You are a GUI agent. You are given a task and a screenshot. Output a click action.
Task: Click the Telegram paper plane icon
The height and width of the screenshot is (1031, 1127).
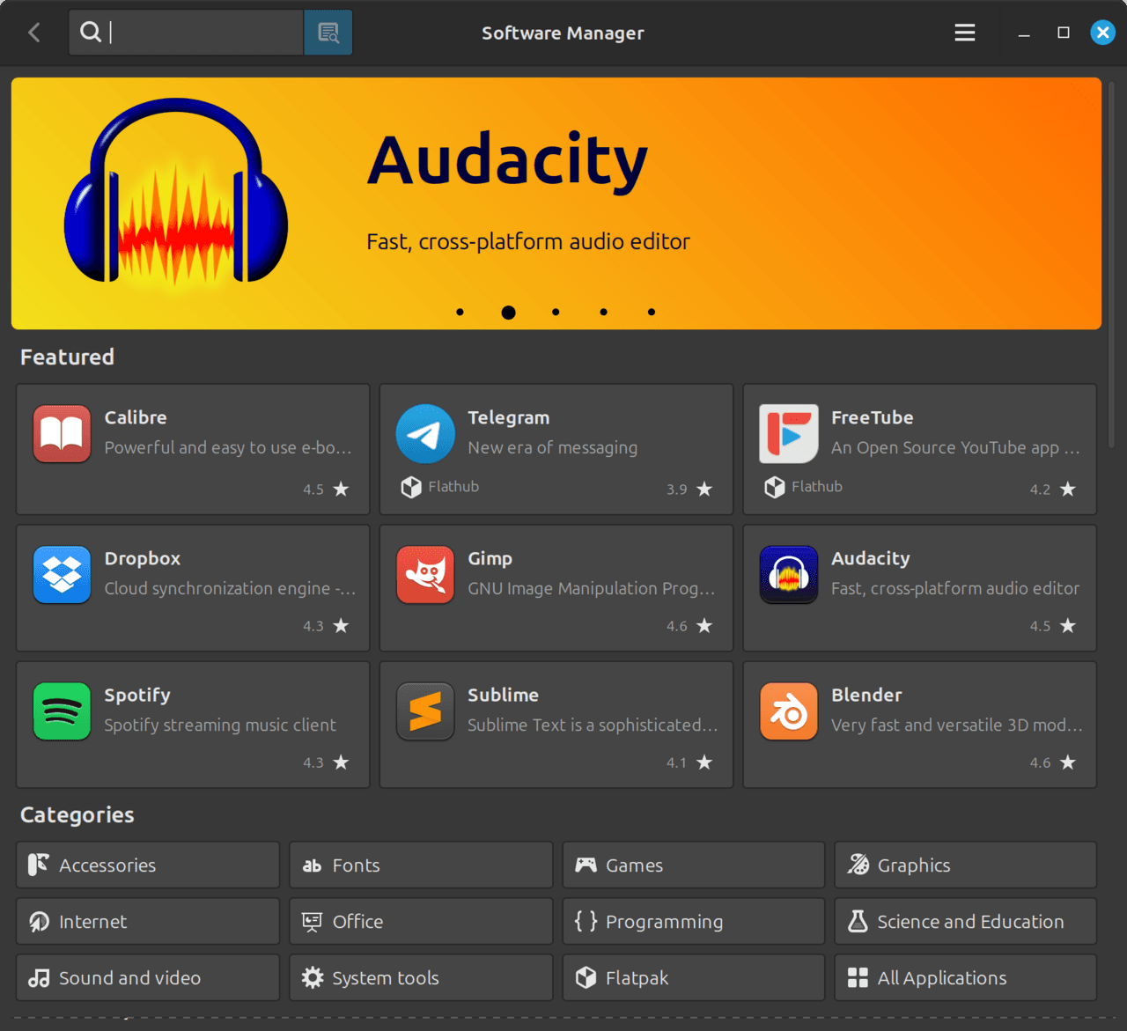[425, 433]
